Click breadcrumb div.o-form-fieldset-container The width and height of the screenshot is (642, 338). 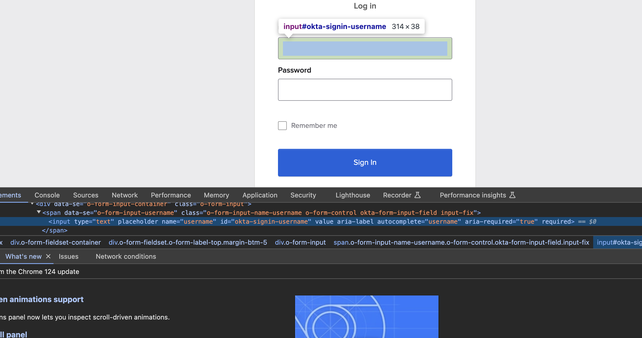56,242
